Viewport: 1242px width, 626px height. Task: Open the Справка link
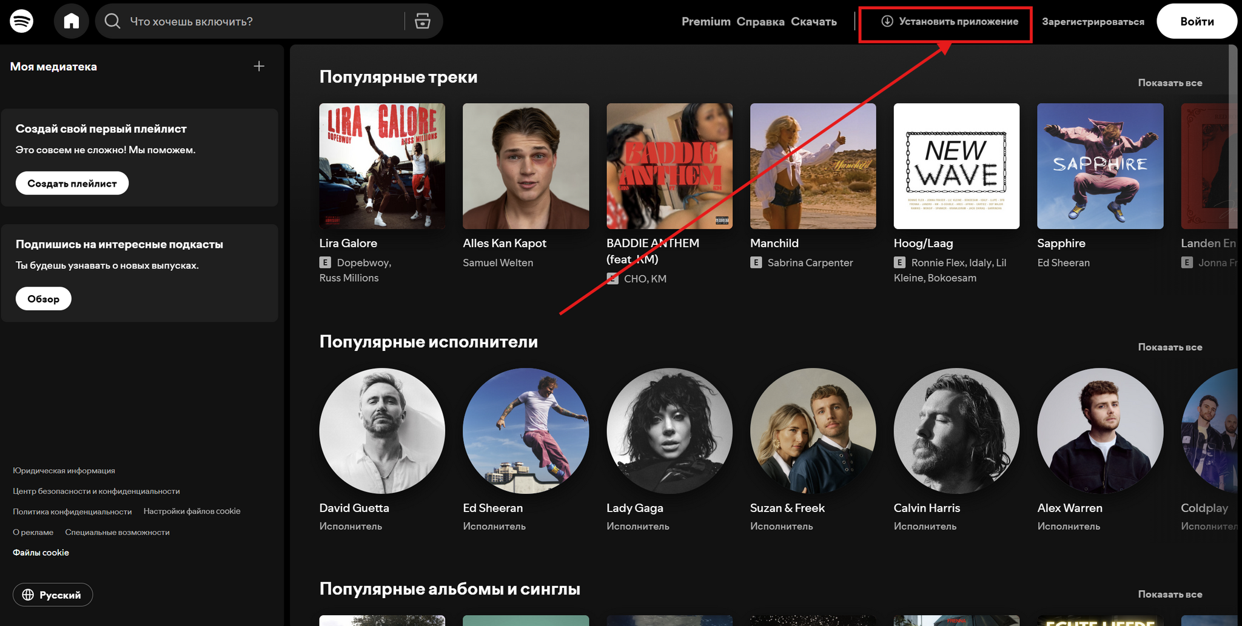pyautogui.click(x=760, y=21)
